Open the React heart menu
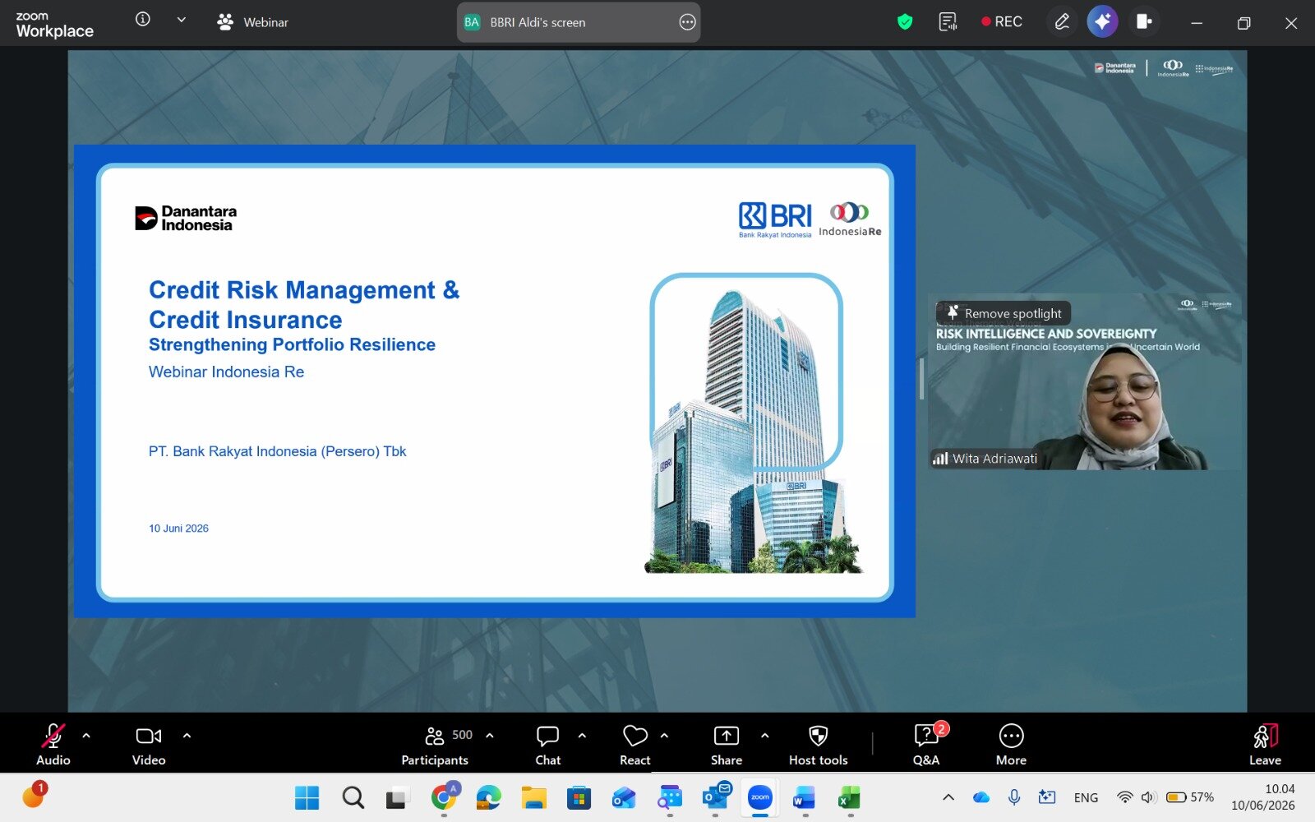1315x822 pixels. (635, 745)
